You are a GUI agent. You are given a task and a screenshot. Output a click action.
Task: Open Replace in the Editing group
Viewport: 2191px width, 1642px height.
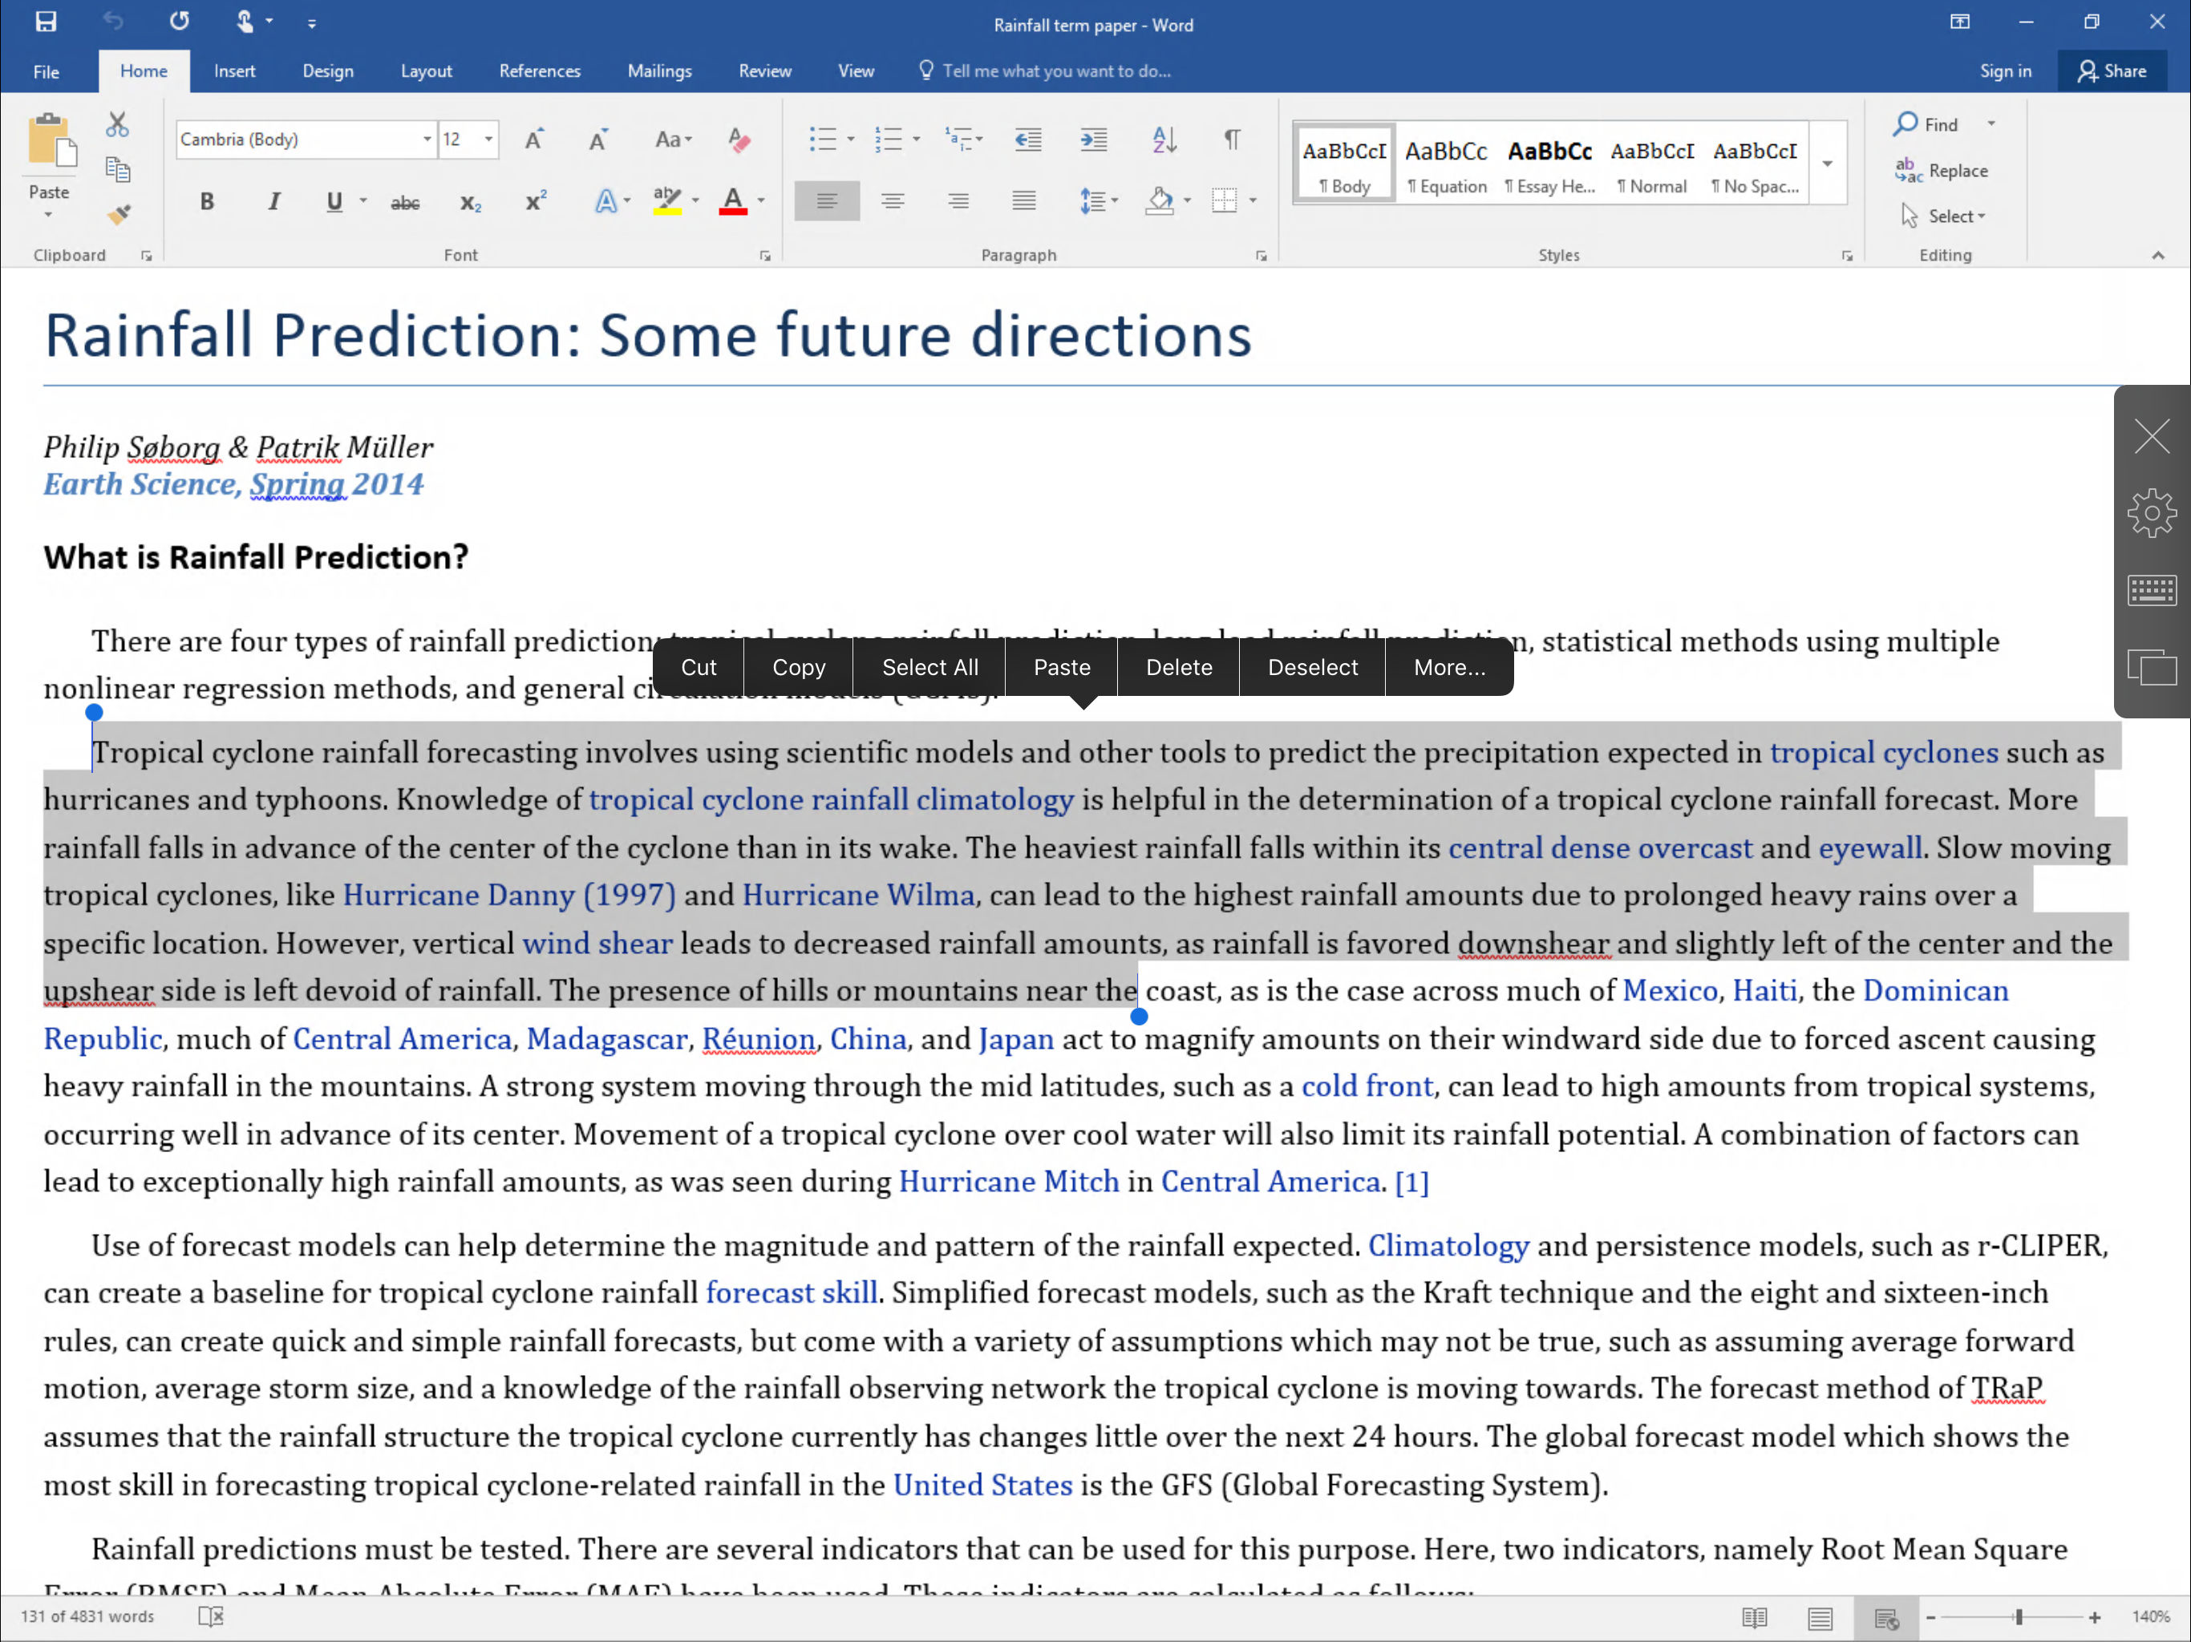coord(1941,170)
